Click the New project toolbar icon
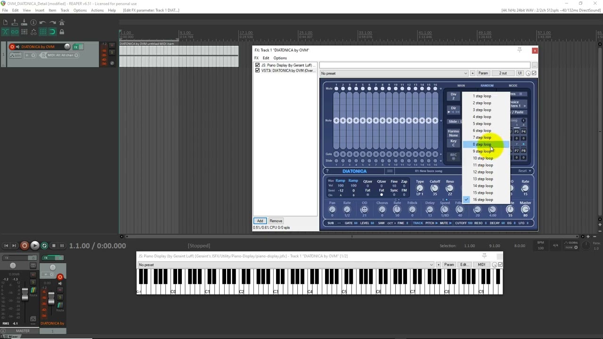The height and width of the screenshot is (339, 603). 5,22
